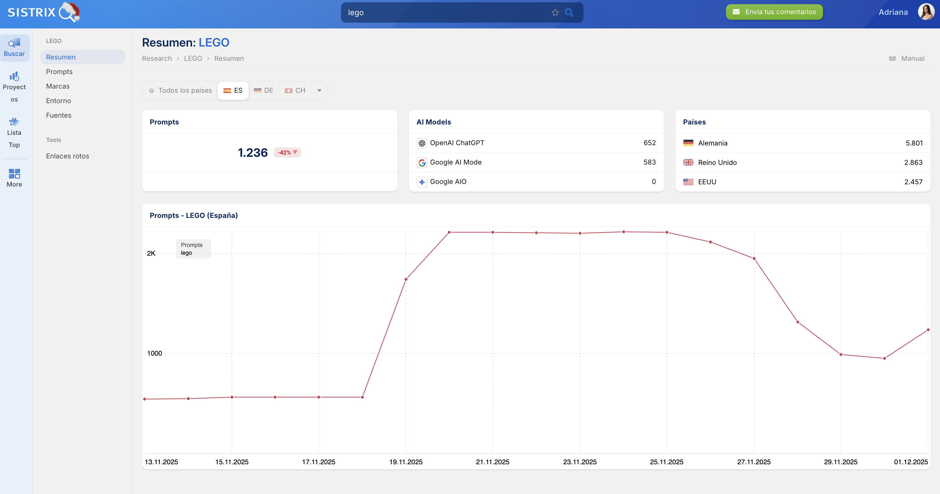Click Adriana's profile avatar
The image size is (940, 494).
point(926,12)
